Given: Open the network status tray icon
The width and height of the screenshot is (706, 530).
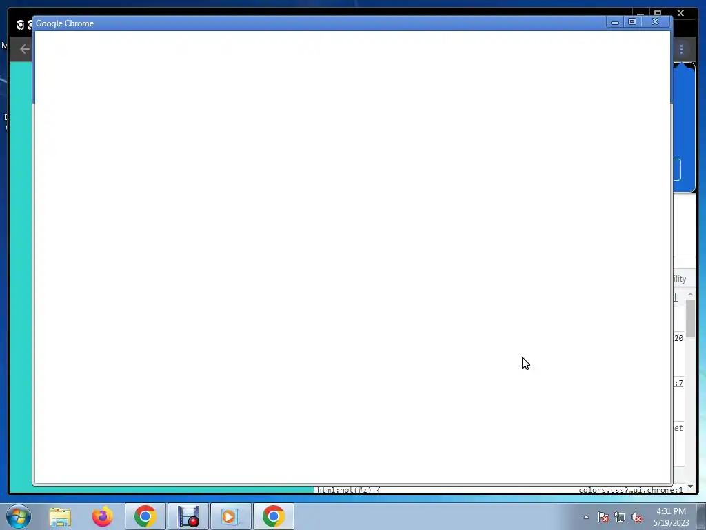Looking at the screenshot, I should (x=620, y=518).
